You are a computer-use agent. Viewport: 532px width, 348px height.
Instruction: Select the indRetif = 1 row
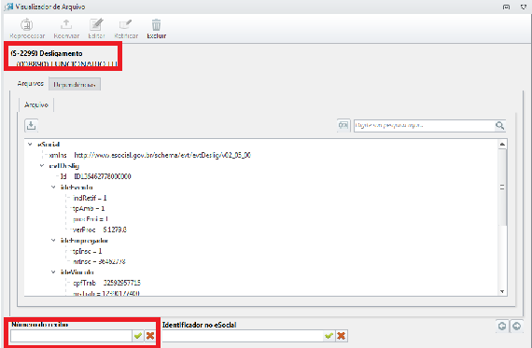[90, 198]
